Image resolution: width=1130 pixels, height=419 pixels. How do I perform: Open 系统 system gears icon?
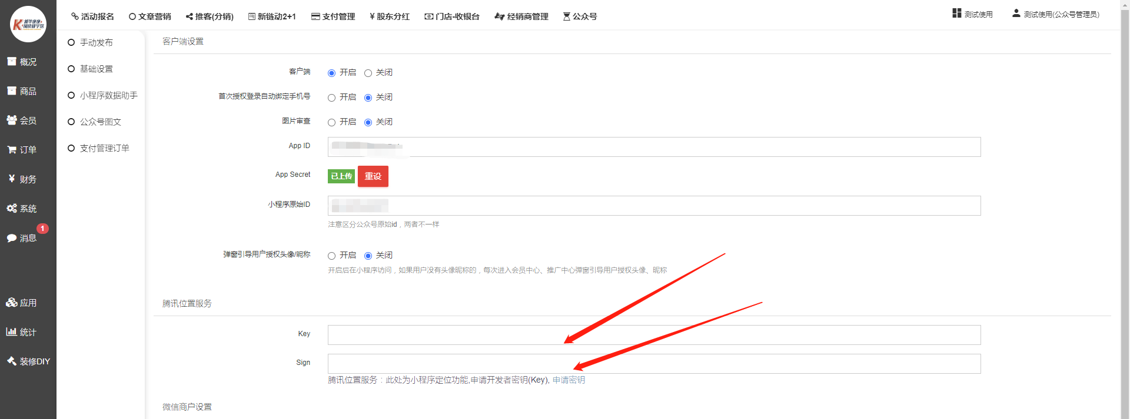pyautogui.click(x=12, y=209)
